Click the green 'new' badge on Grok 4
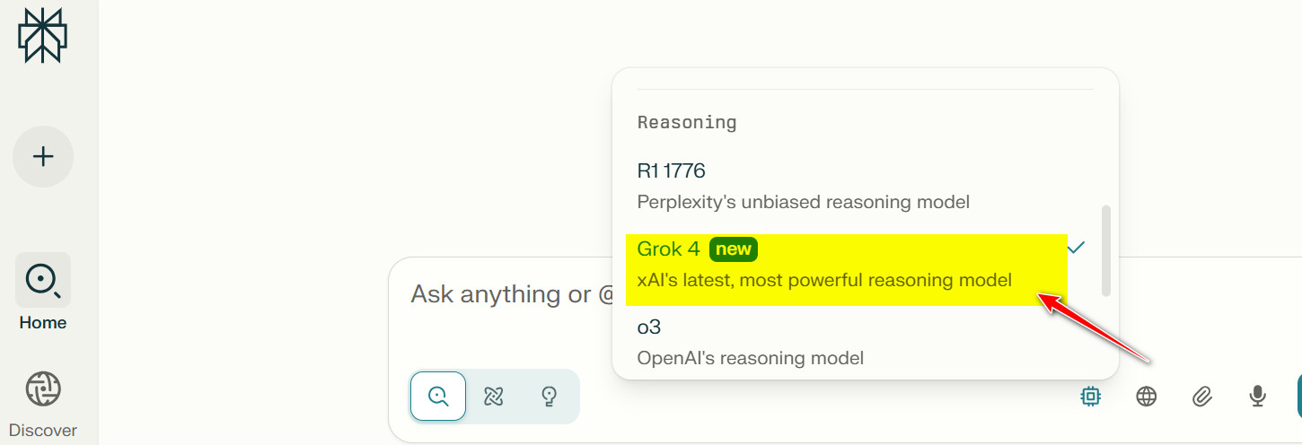 [x=734, y=249]
